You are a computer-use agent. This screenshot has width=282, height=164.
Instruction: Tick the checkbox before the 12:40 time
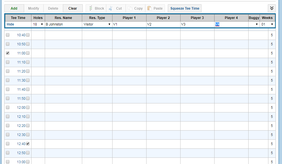[x=8, y=144]
